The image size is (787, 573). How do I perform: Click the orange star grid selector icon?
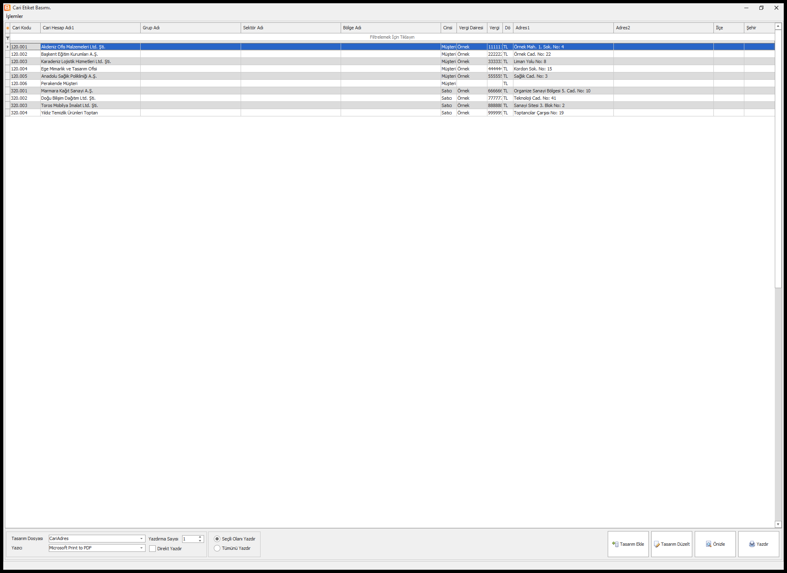(x=8, y=28)
